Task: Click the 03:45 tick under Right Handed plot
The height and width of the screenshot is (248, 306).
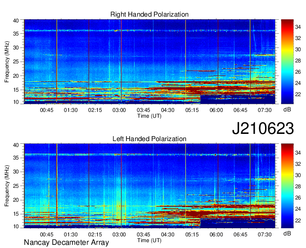Action: (x=144, y=110)
